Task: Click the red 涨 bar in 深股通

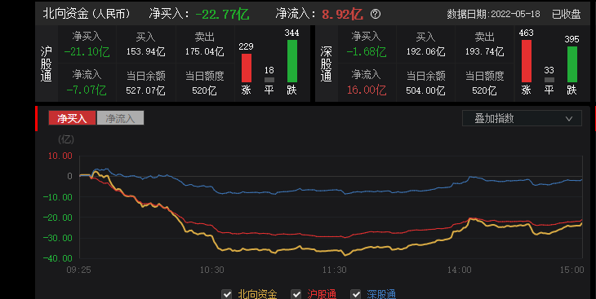Action: point(527,61)
